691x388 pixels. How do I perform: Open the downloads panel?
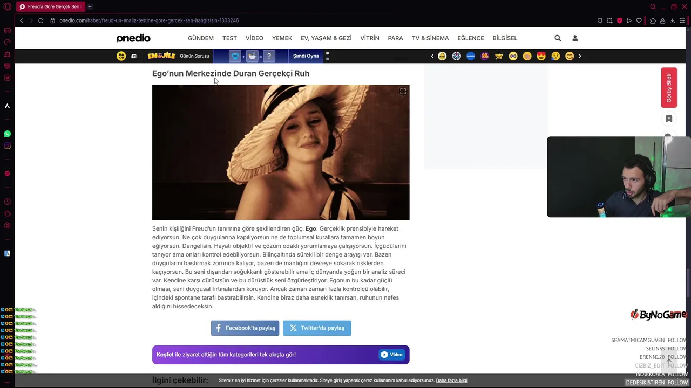pos(672,20)
